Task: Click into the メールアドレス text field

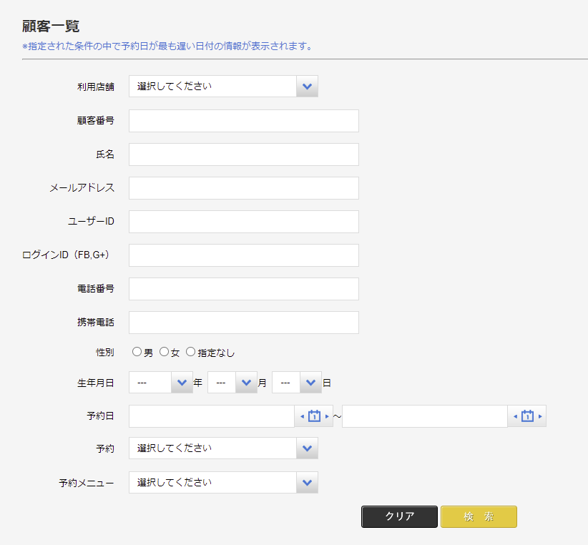Action: coord(243,188)
